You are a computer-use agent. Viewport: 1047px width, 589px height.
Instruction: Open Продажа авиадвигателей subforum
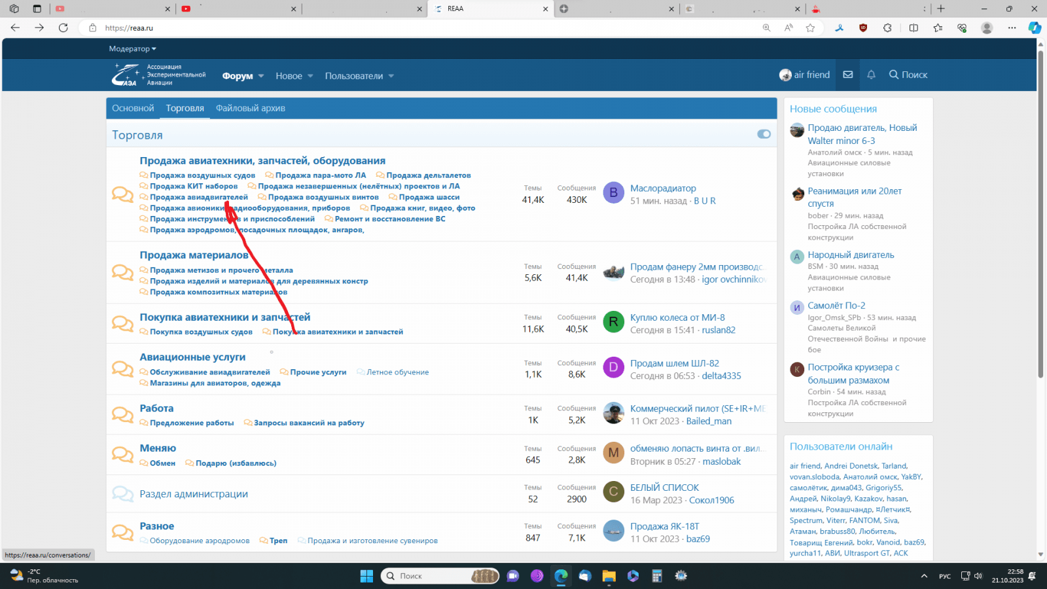pyautogui.click(x=199, y=197)
